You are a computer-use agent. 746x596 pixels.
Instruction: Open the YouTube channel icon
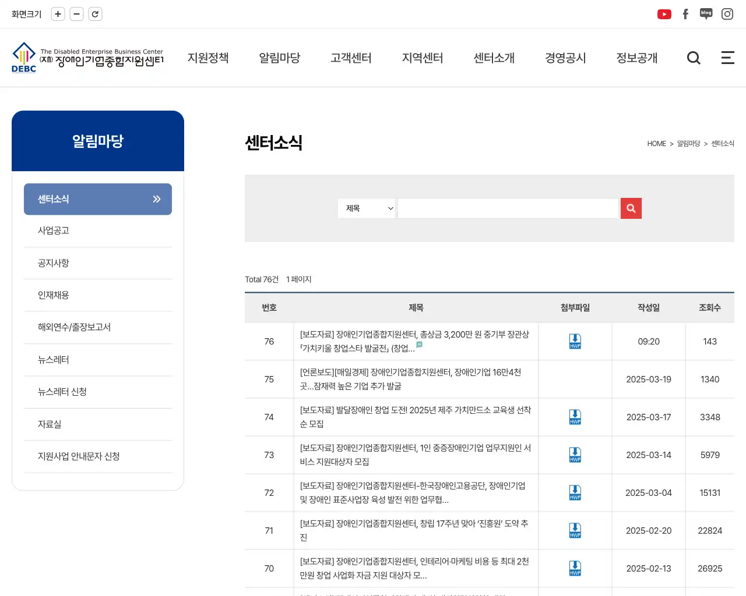[x=664, y=14]
